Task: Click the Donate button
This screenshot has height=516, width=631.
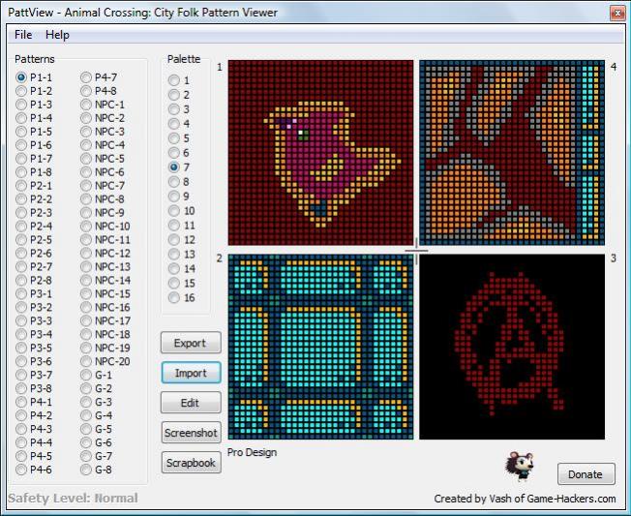Action: 586,474
